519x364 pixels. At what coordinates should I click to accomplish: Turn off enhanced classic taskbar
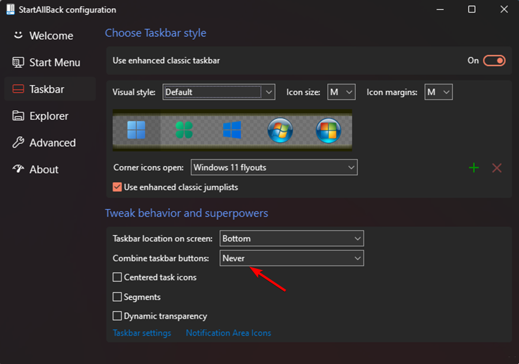[x=494, y=60]
